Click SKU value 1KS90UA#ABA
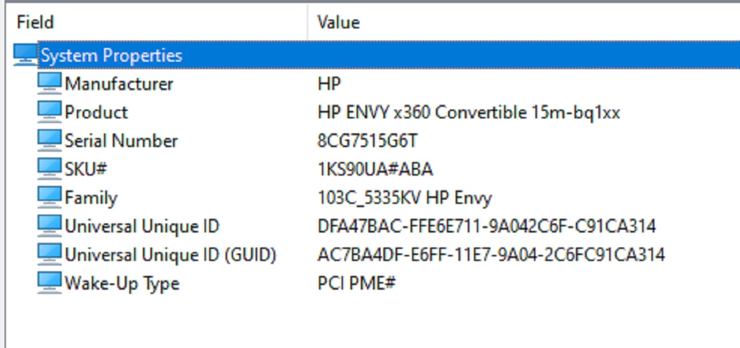Image resolution: width=740 pixels, height=348 pixels. 375,169
